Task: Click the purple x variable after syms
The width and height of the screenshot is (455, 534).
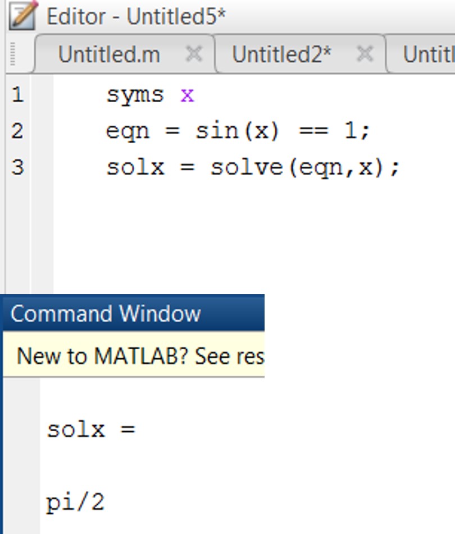Action: 187,95
